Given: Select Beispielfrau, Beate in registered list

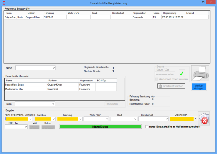Looking at the screenshot, I should click(x=14, y=17).
